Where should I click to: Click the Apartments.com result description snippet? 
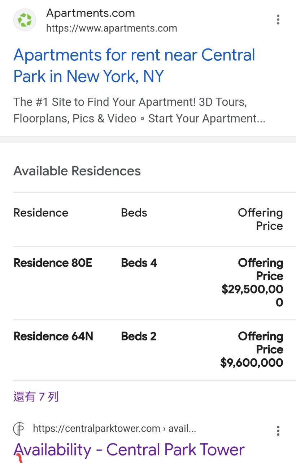(139, 110)
